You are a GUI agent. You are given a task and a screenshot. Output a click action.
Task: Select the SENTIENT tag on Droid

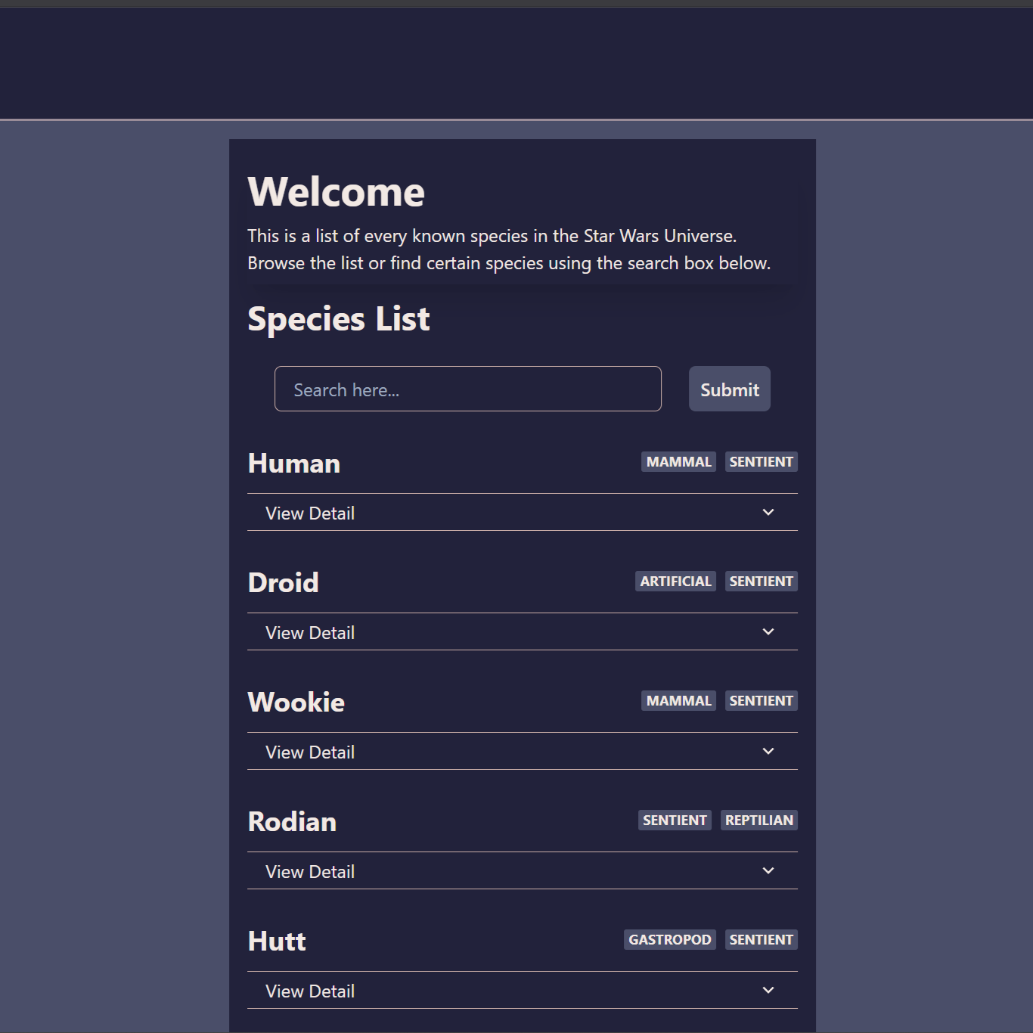point(761,581)
